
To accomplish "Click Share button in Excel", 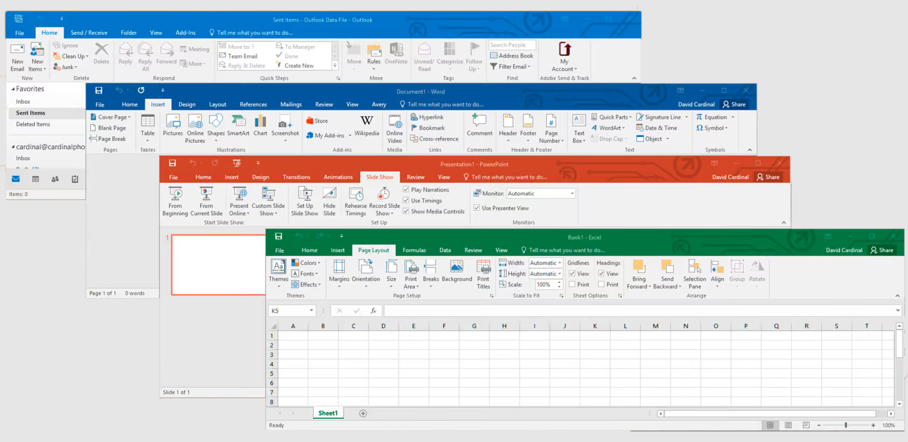I will pos(882,250).
